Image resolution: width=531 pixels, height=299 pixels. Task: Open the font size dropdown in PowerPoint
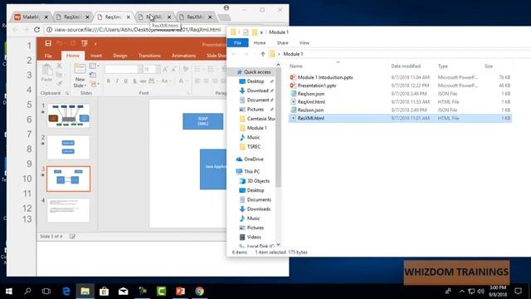(x=158, y=70)
